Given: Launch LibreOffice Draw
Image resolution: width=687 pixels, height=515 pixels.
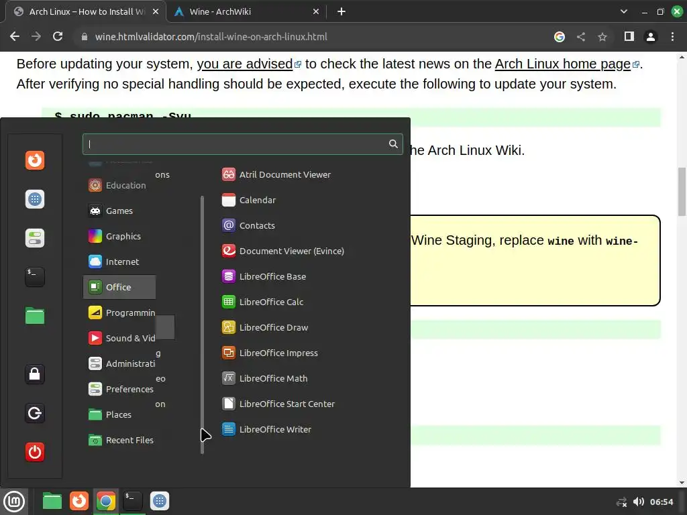Looking at the screenshot, I should (x=265, y=327).
